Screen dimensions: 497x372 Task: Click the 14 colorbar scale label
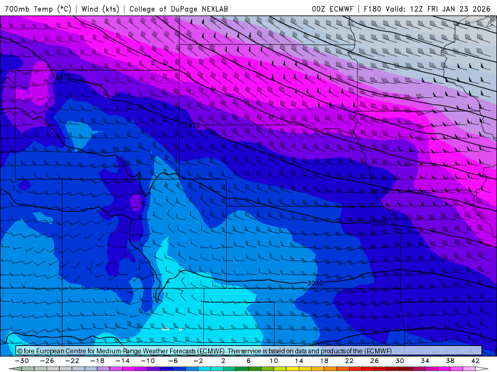tap(299, 361)
